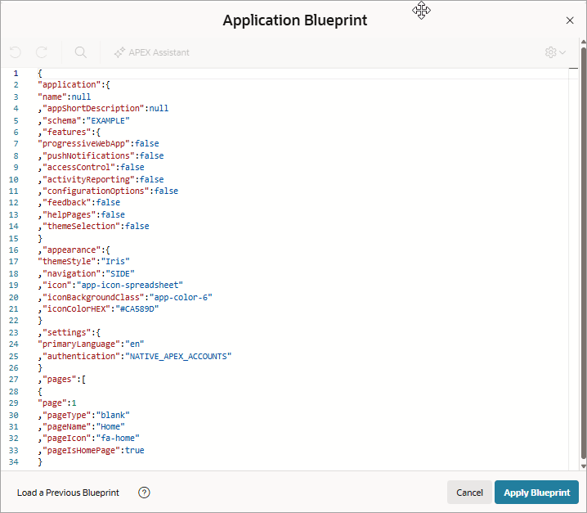587x513 pixels.
Task: Click Load a Previous Blueprint
Action: point(68,493)
